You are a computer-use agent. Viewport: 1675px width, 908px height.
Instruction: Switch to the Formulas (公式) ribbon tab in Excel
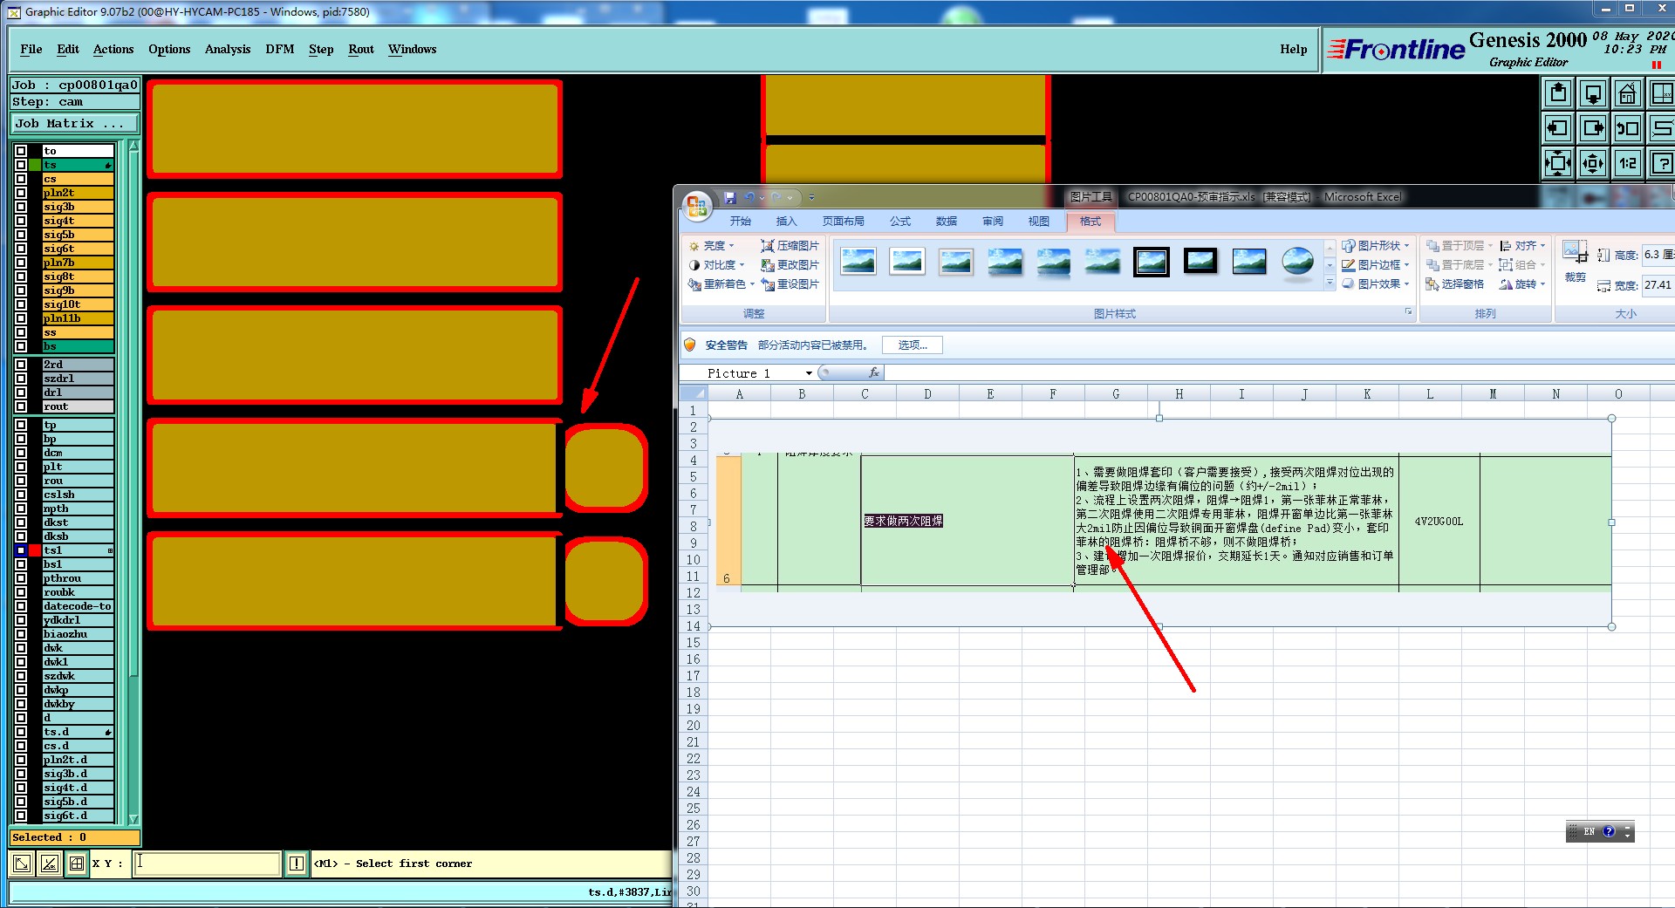click(x=900, y=222)
